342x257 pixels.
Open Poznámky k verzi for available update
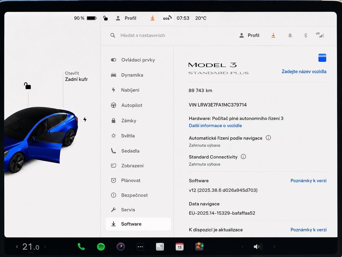click(308, 230)
